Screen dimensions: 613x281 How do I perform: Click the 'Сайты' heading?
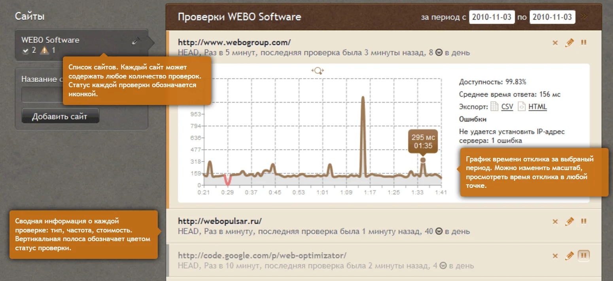coord(30,16)
